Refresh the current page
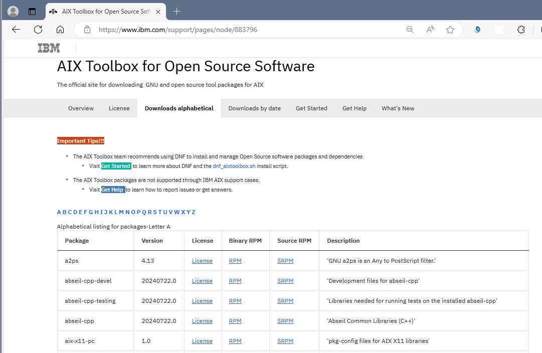 38,30
